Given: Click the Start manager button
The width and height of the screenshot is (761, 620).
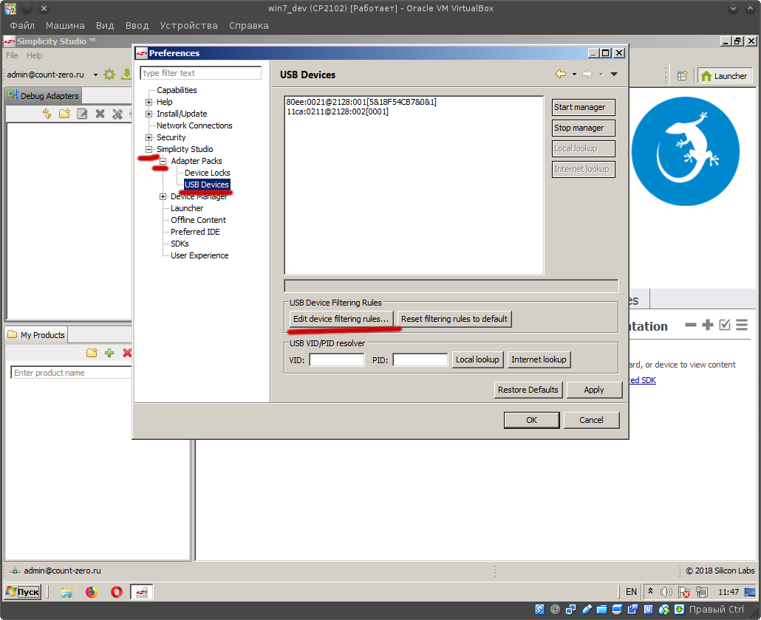Looking at the screenshot, I should point(584,107).
